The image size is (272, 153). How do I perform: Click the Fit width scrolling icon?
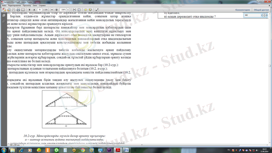click(x=74, y=10)
